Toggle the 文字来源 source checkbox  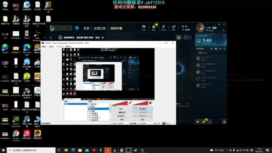click(90, 116)
